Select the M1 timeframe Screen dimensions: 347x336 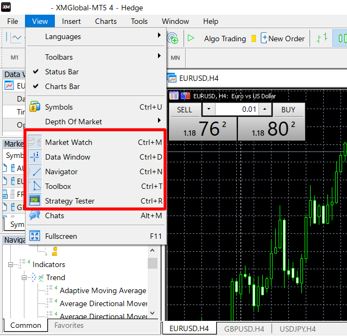[14, 58]
